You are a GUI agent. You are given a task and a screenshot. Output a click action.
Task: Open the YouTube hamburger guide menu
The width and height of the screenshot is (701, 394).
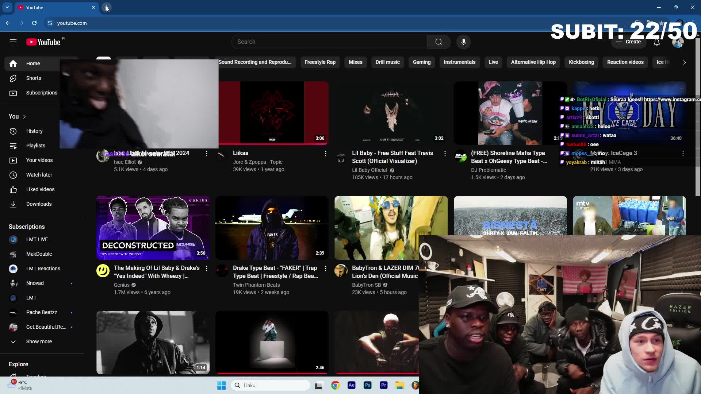coord(13,42)
